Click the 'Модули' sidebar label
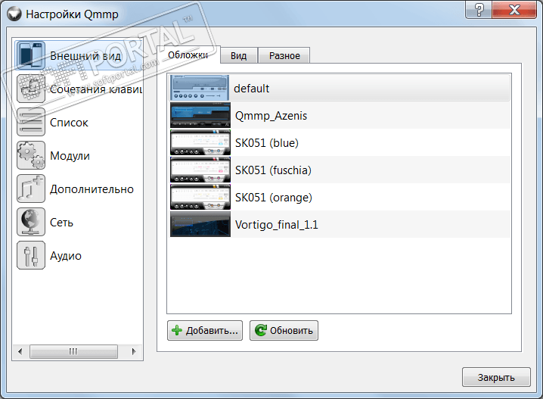 (70, 156)
